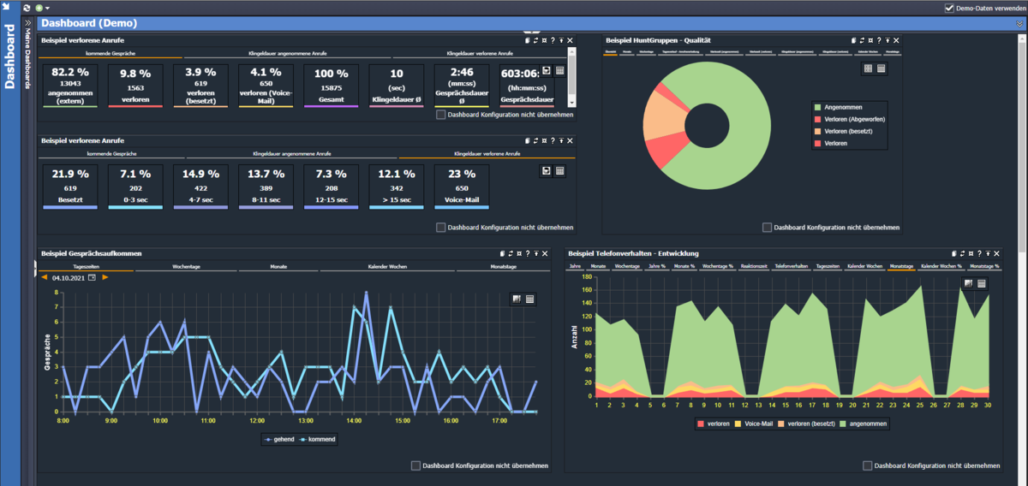Check Konfiguration nicht übernehmen in Telefonverhalten panel
This screenshot has width=1028, height=486.
tap(868, 465)
